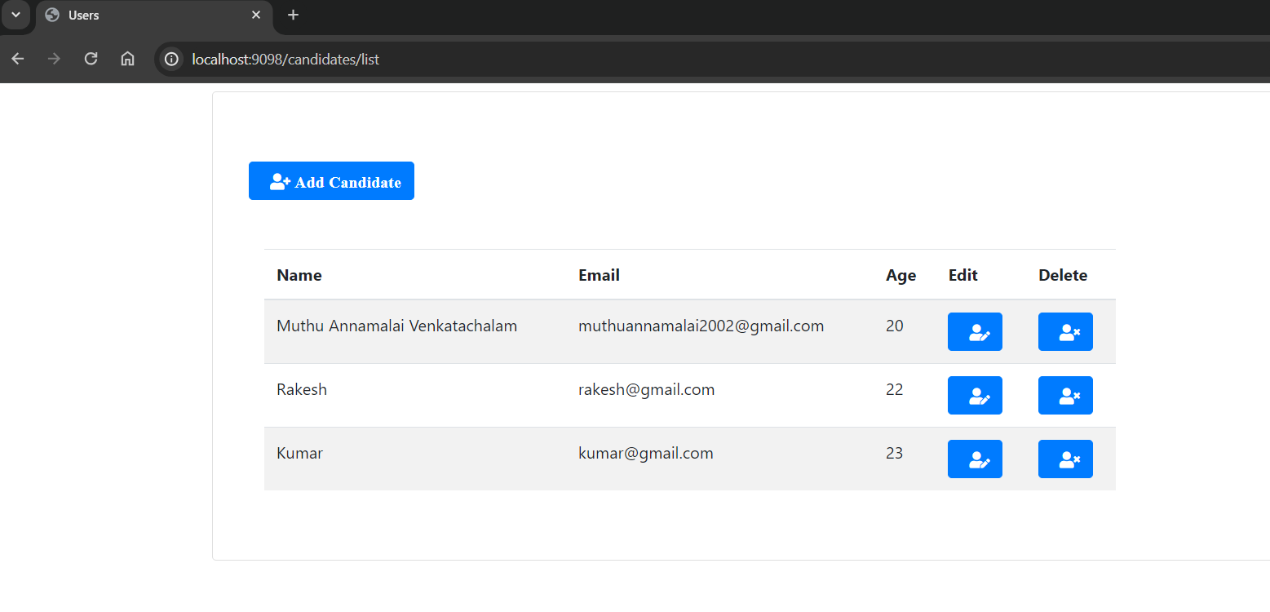Select the name Kumar
This screenshot has width=1270, height=612.
coord(300,454)
